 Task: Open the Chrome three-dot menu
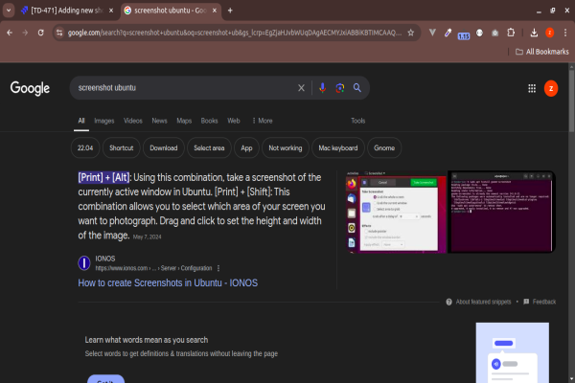(x=565, y=33)
